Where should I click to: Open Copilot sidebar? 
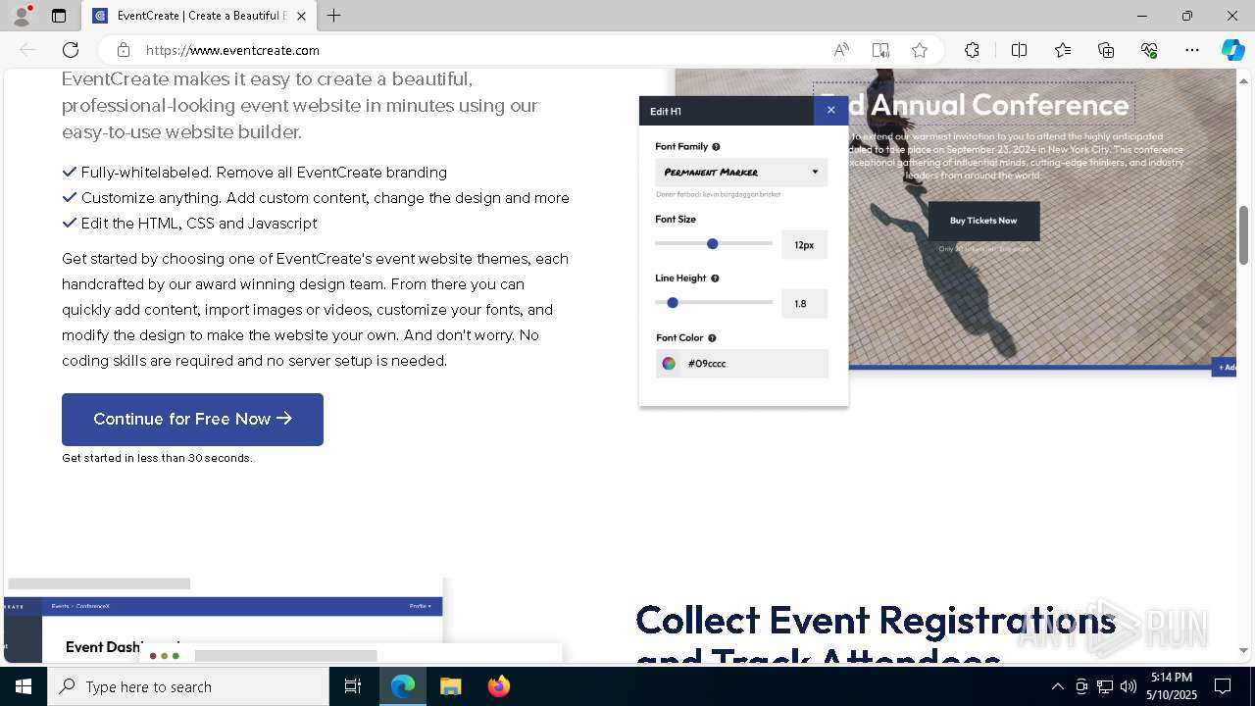point(1232,50)
